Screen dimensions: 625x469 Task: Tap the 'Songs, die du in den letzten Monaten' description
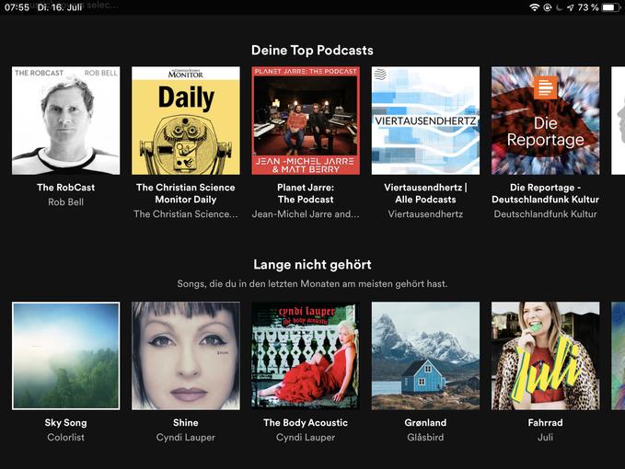tap(313, 284)
